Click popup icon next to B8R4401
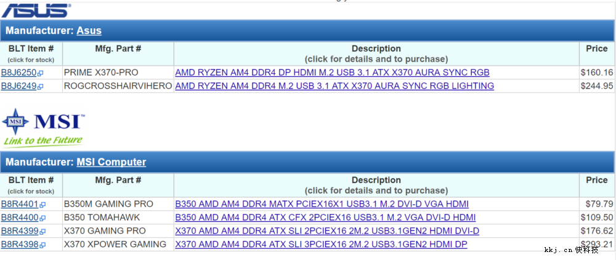Image resolution: width=616 pixels, height=260 pixels. click(43, 205)
